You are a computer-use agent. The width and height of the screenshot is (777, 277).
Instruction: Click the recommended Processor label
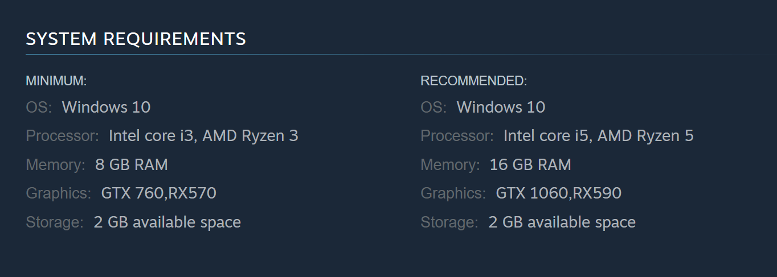coord(457,136)
